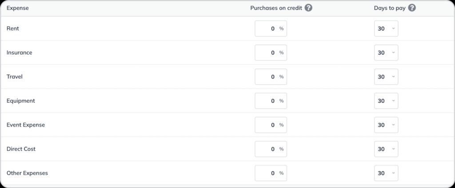Screen dimensions: 455x188
Task: Click the Days to pay help icon
Action: (412, 8)
